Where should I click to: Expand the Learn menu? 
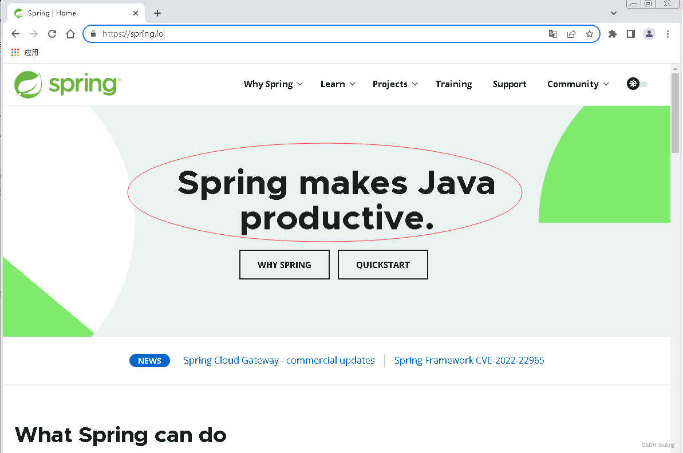click(338, 84)
